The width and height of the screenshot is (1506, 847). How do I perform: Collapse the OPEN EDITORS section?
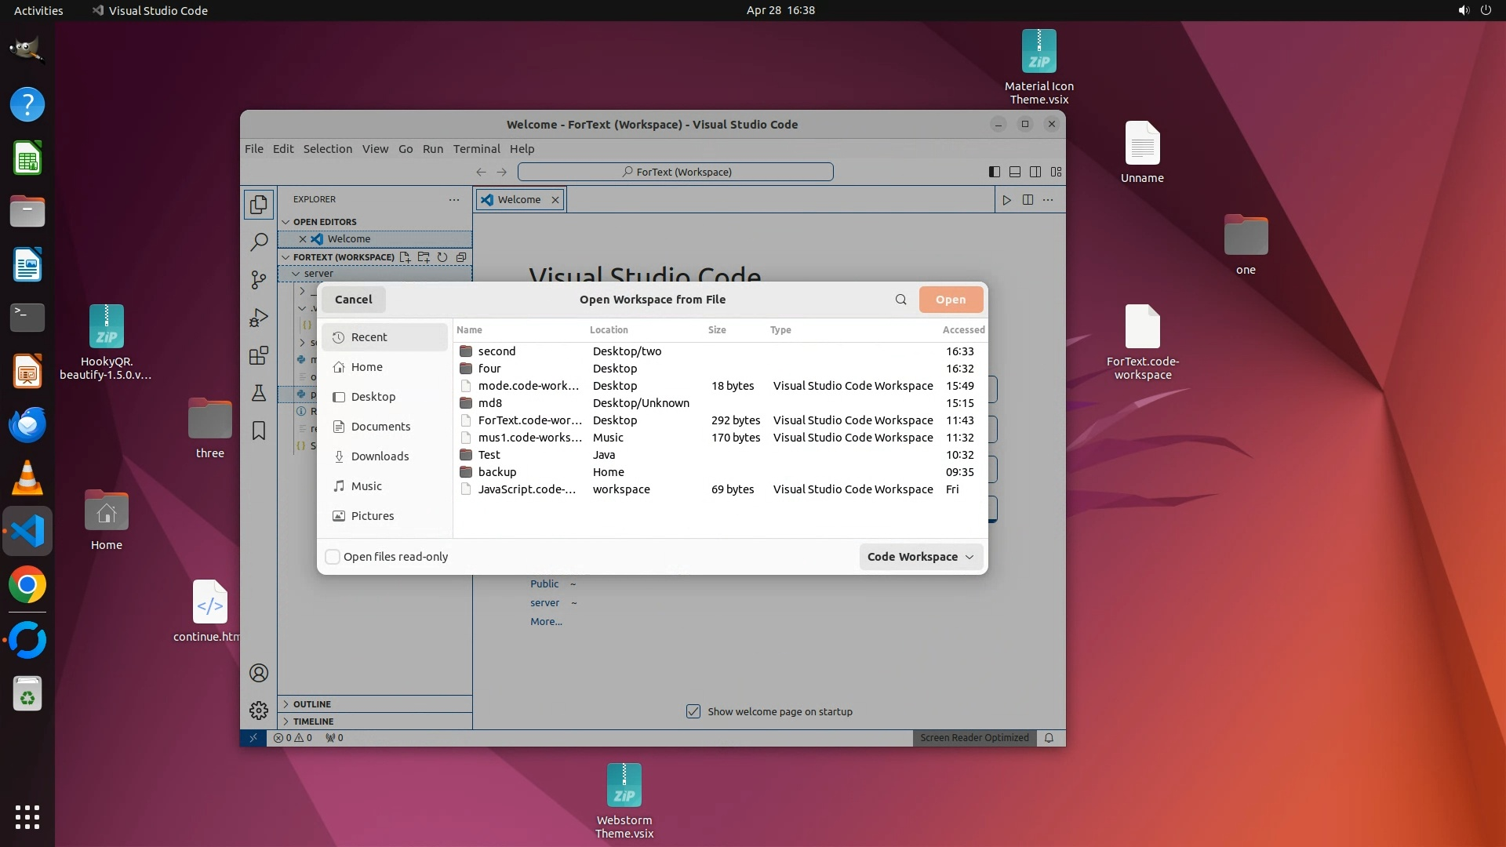point(324,222)
